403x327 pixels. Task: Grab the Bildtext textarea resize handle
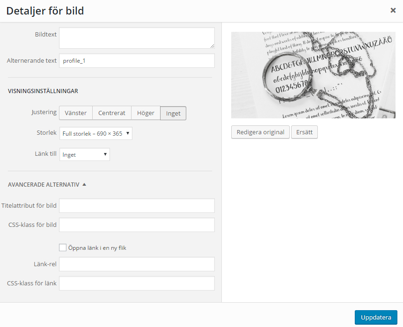tap(212, 46)
